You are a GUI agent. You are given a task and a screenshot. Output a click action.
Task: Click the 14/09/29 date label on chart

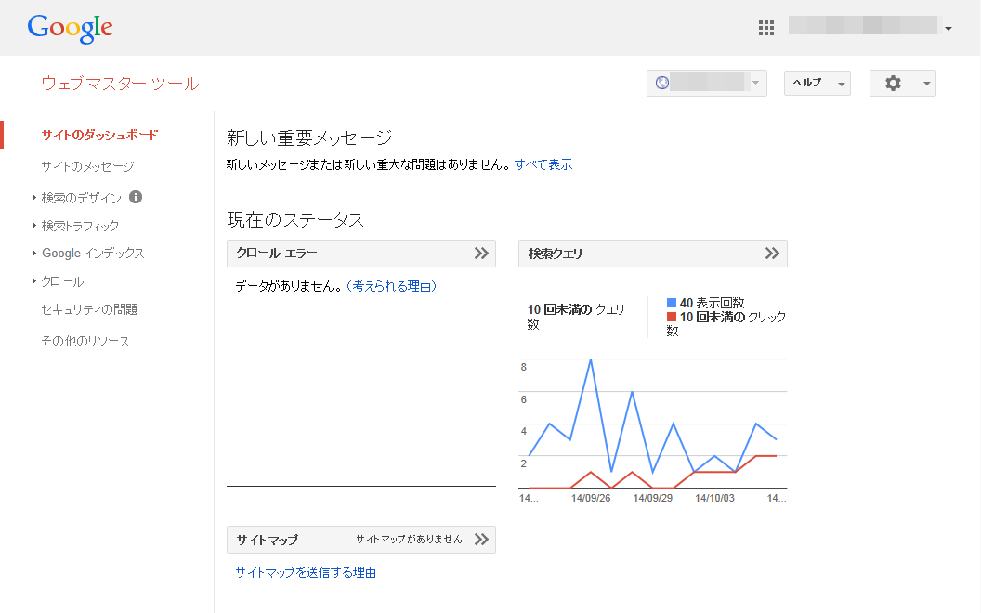click(652, 498)
